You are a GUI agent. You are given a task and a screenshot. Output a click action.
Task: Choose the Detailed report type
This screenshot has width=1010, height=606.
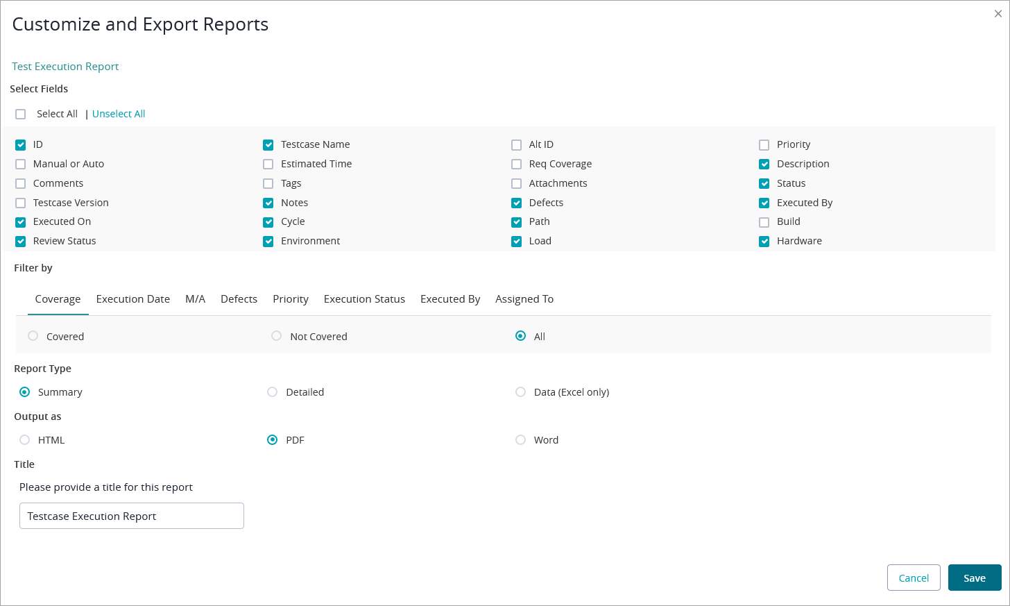pos(273,392)
